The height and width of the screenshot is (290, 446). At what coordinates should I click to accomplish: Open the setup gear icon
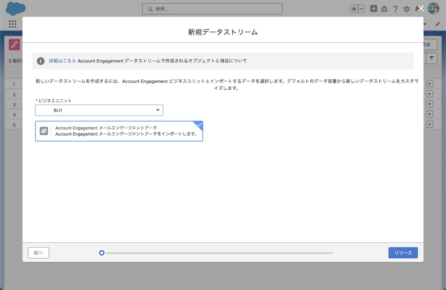(x=406, y=9)
